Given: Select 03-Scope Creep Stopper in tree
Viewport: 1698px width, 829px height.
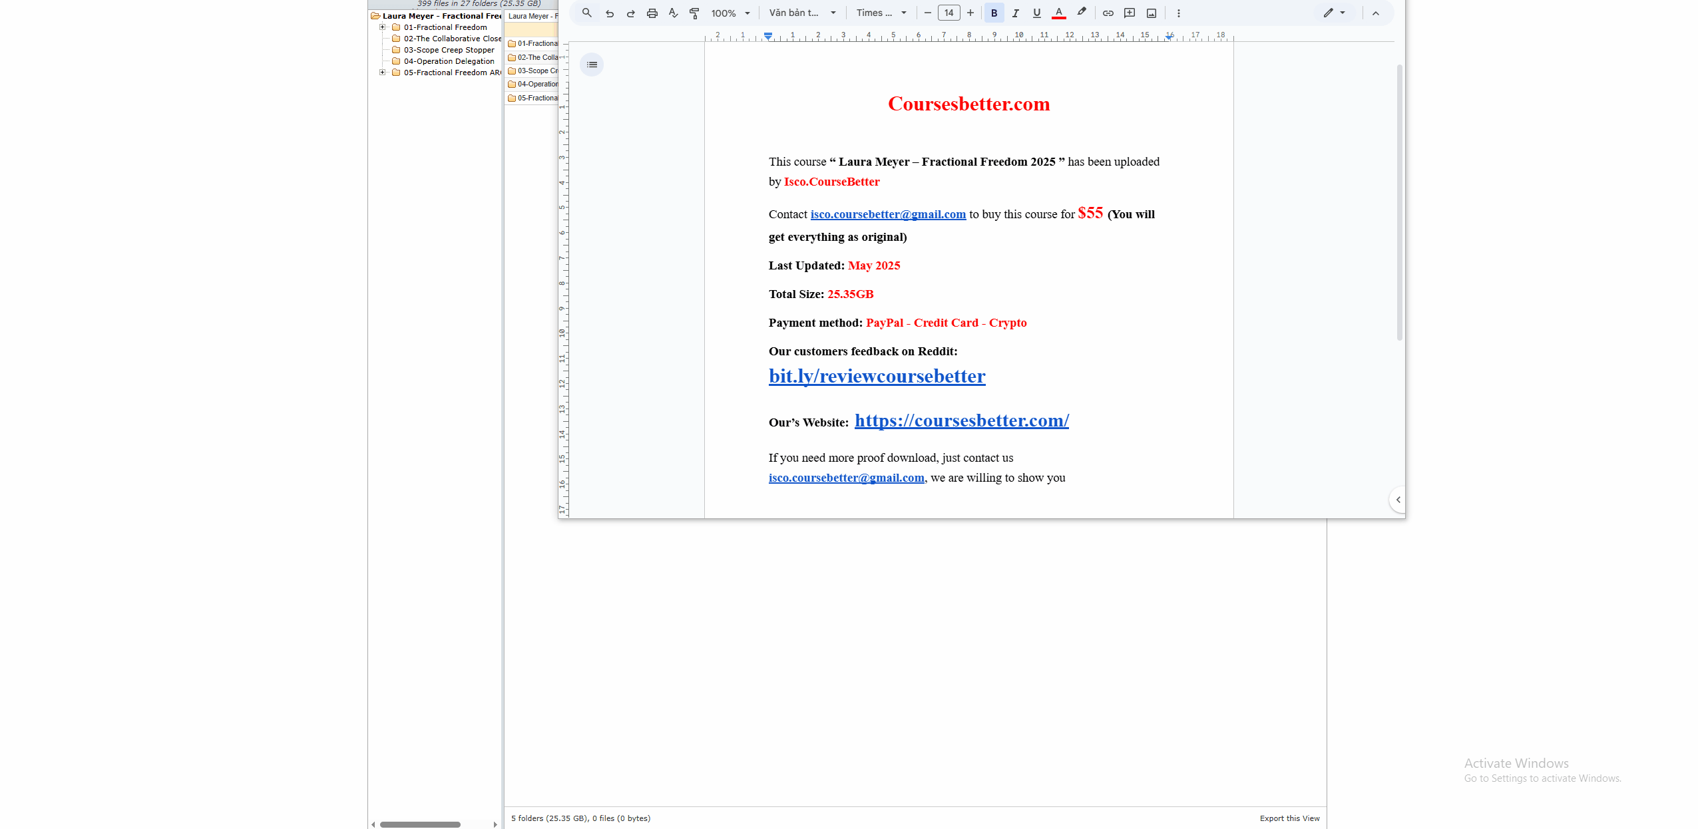Looking at the screenshot, I should click(x=449, y=50).
